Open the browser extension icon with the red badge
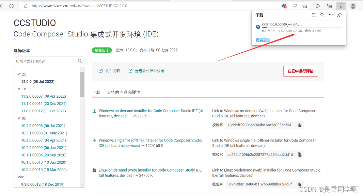363x196 pixels. tap(284, 6)
